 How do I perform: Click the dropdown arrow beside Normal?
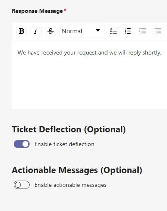pos(98,30)
